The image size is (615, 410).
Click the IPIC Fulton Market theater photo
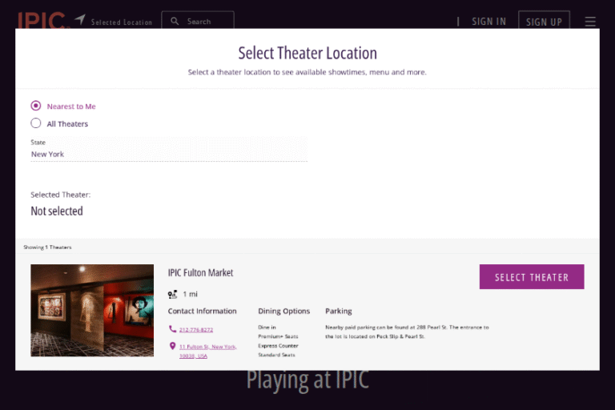(92, 310)
